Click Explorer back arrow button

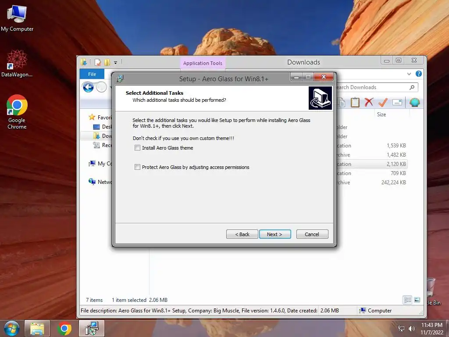(x=88, y=87)
